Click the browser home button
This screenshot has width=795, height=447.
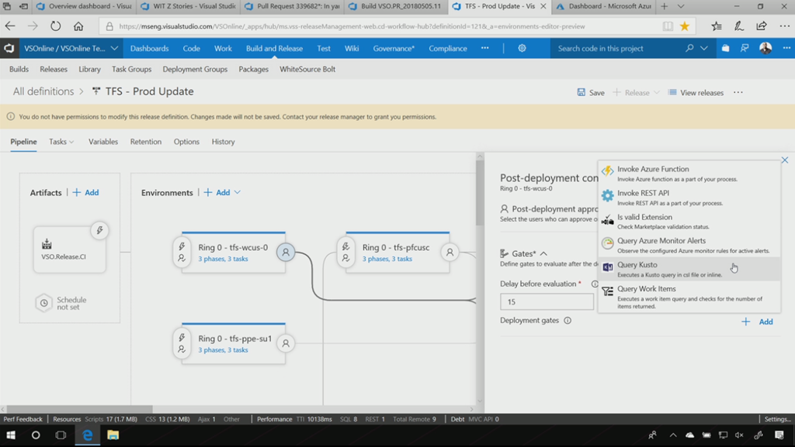point(78,26)
